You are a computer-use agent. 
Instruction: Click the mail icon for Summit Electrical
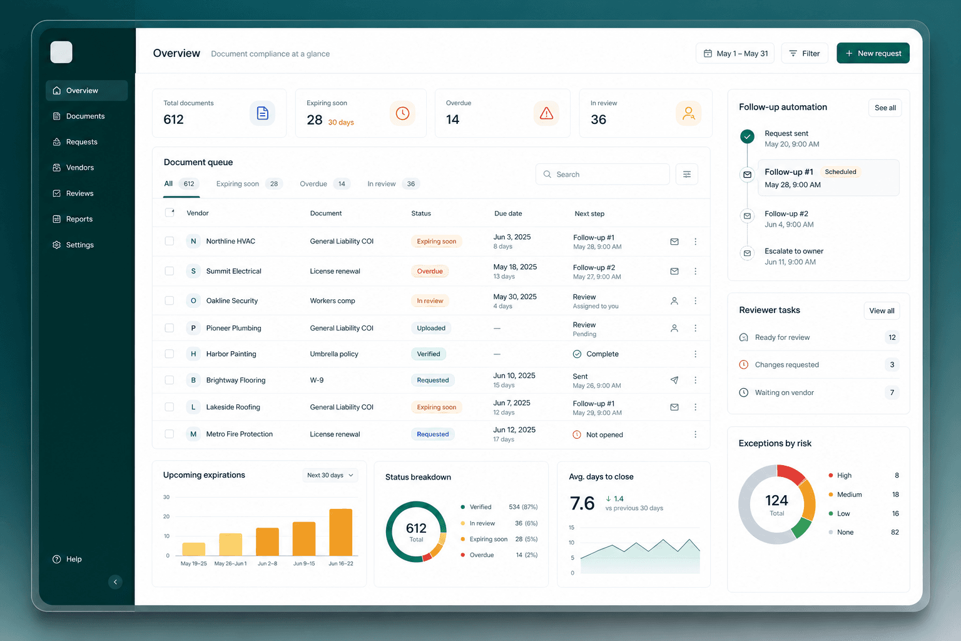click(674, 271)
